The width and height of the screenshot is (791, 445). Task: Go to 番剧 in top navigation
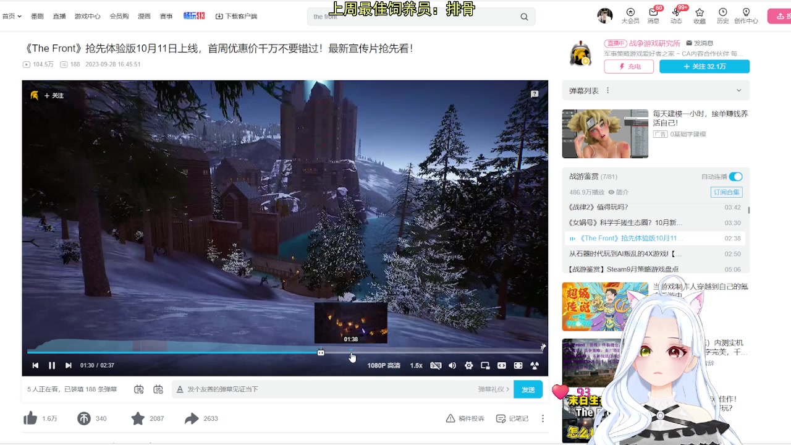point(37,16)
